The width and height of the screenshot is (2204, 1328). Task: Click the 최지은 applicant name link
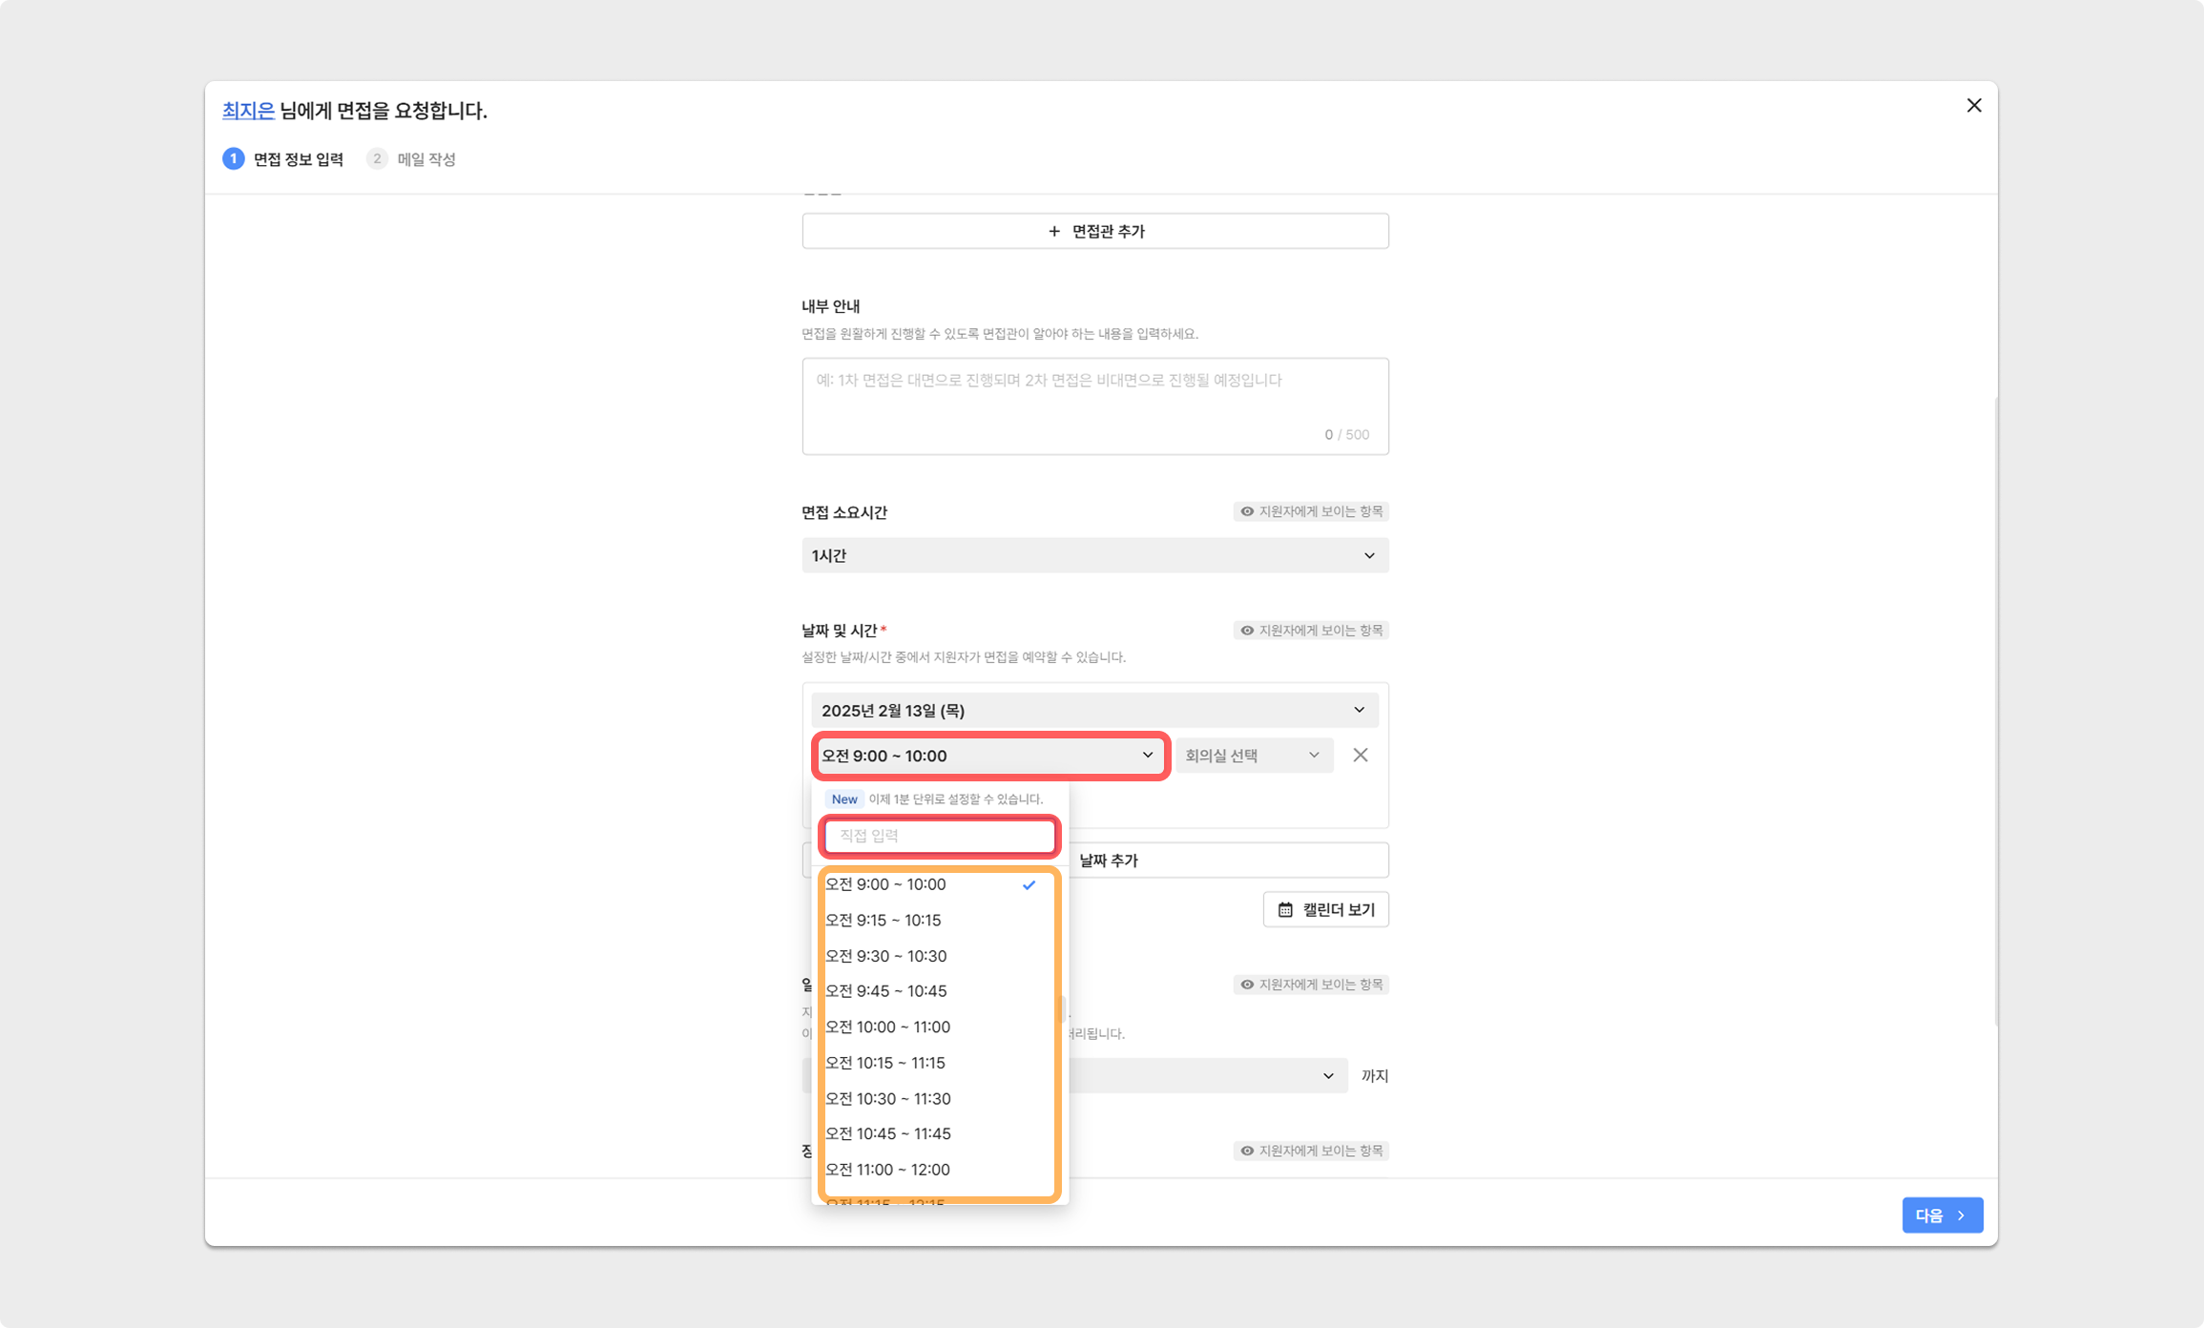248,111
